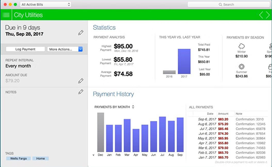
Task: Click the Log Payment button
Action: tap(25, 49)
